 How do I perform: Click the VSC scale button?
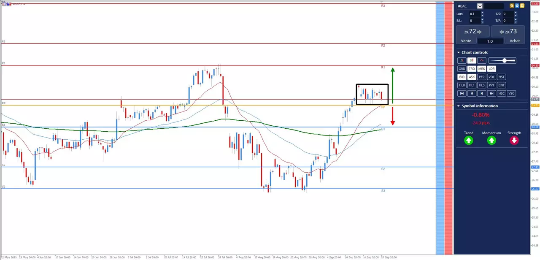point(512,93)
